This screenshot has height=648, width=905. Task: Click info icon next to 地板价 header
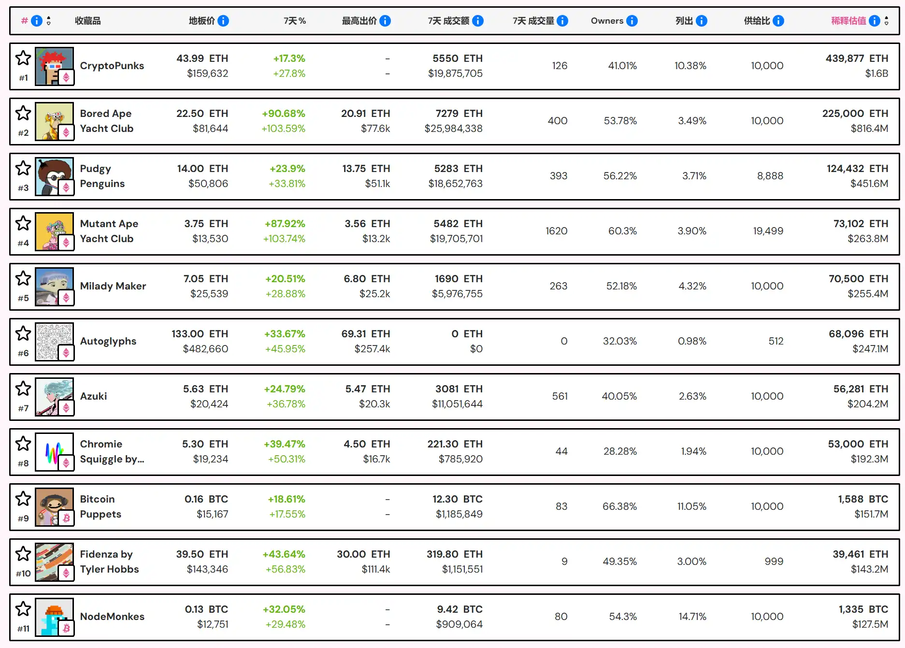click(x=223, y=21)
